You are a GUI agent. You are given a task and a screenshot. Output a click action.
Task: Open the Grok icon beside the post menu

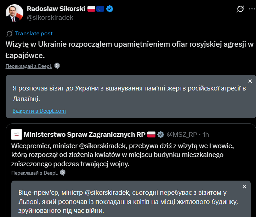point(241,9)
